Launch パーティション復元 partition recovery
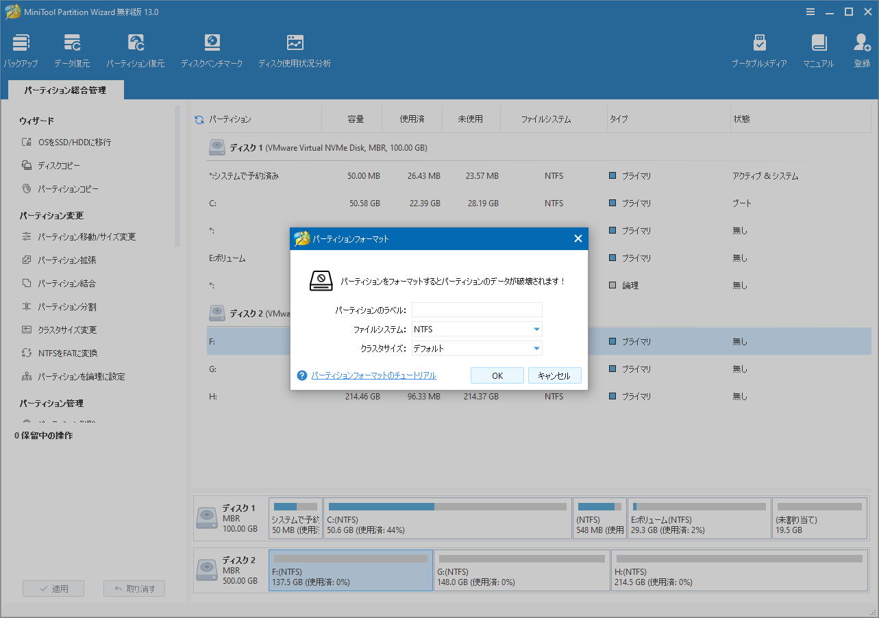879x618 pixels. (x=135, y=50)
